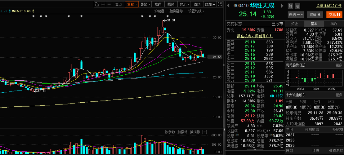344x155 pixels.
Task: Click the 港 Hong Kong connect tag
Action: click(x=297, y=6)
